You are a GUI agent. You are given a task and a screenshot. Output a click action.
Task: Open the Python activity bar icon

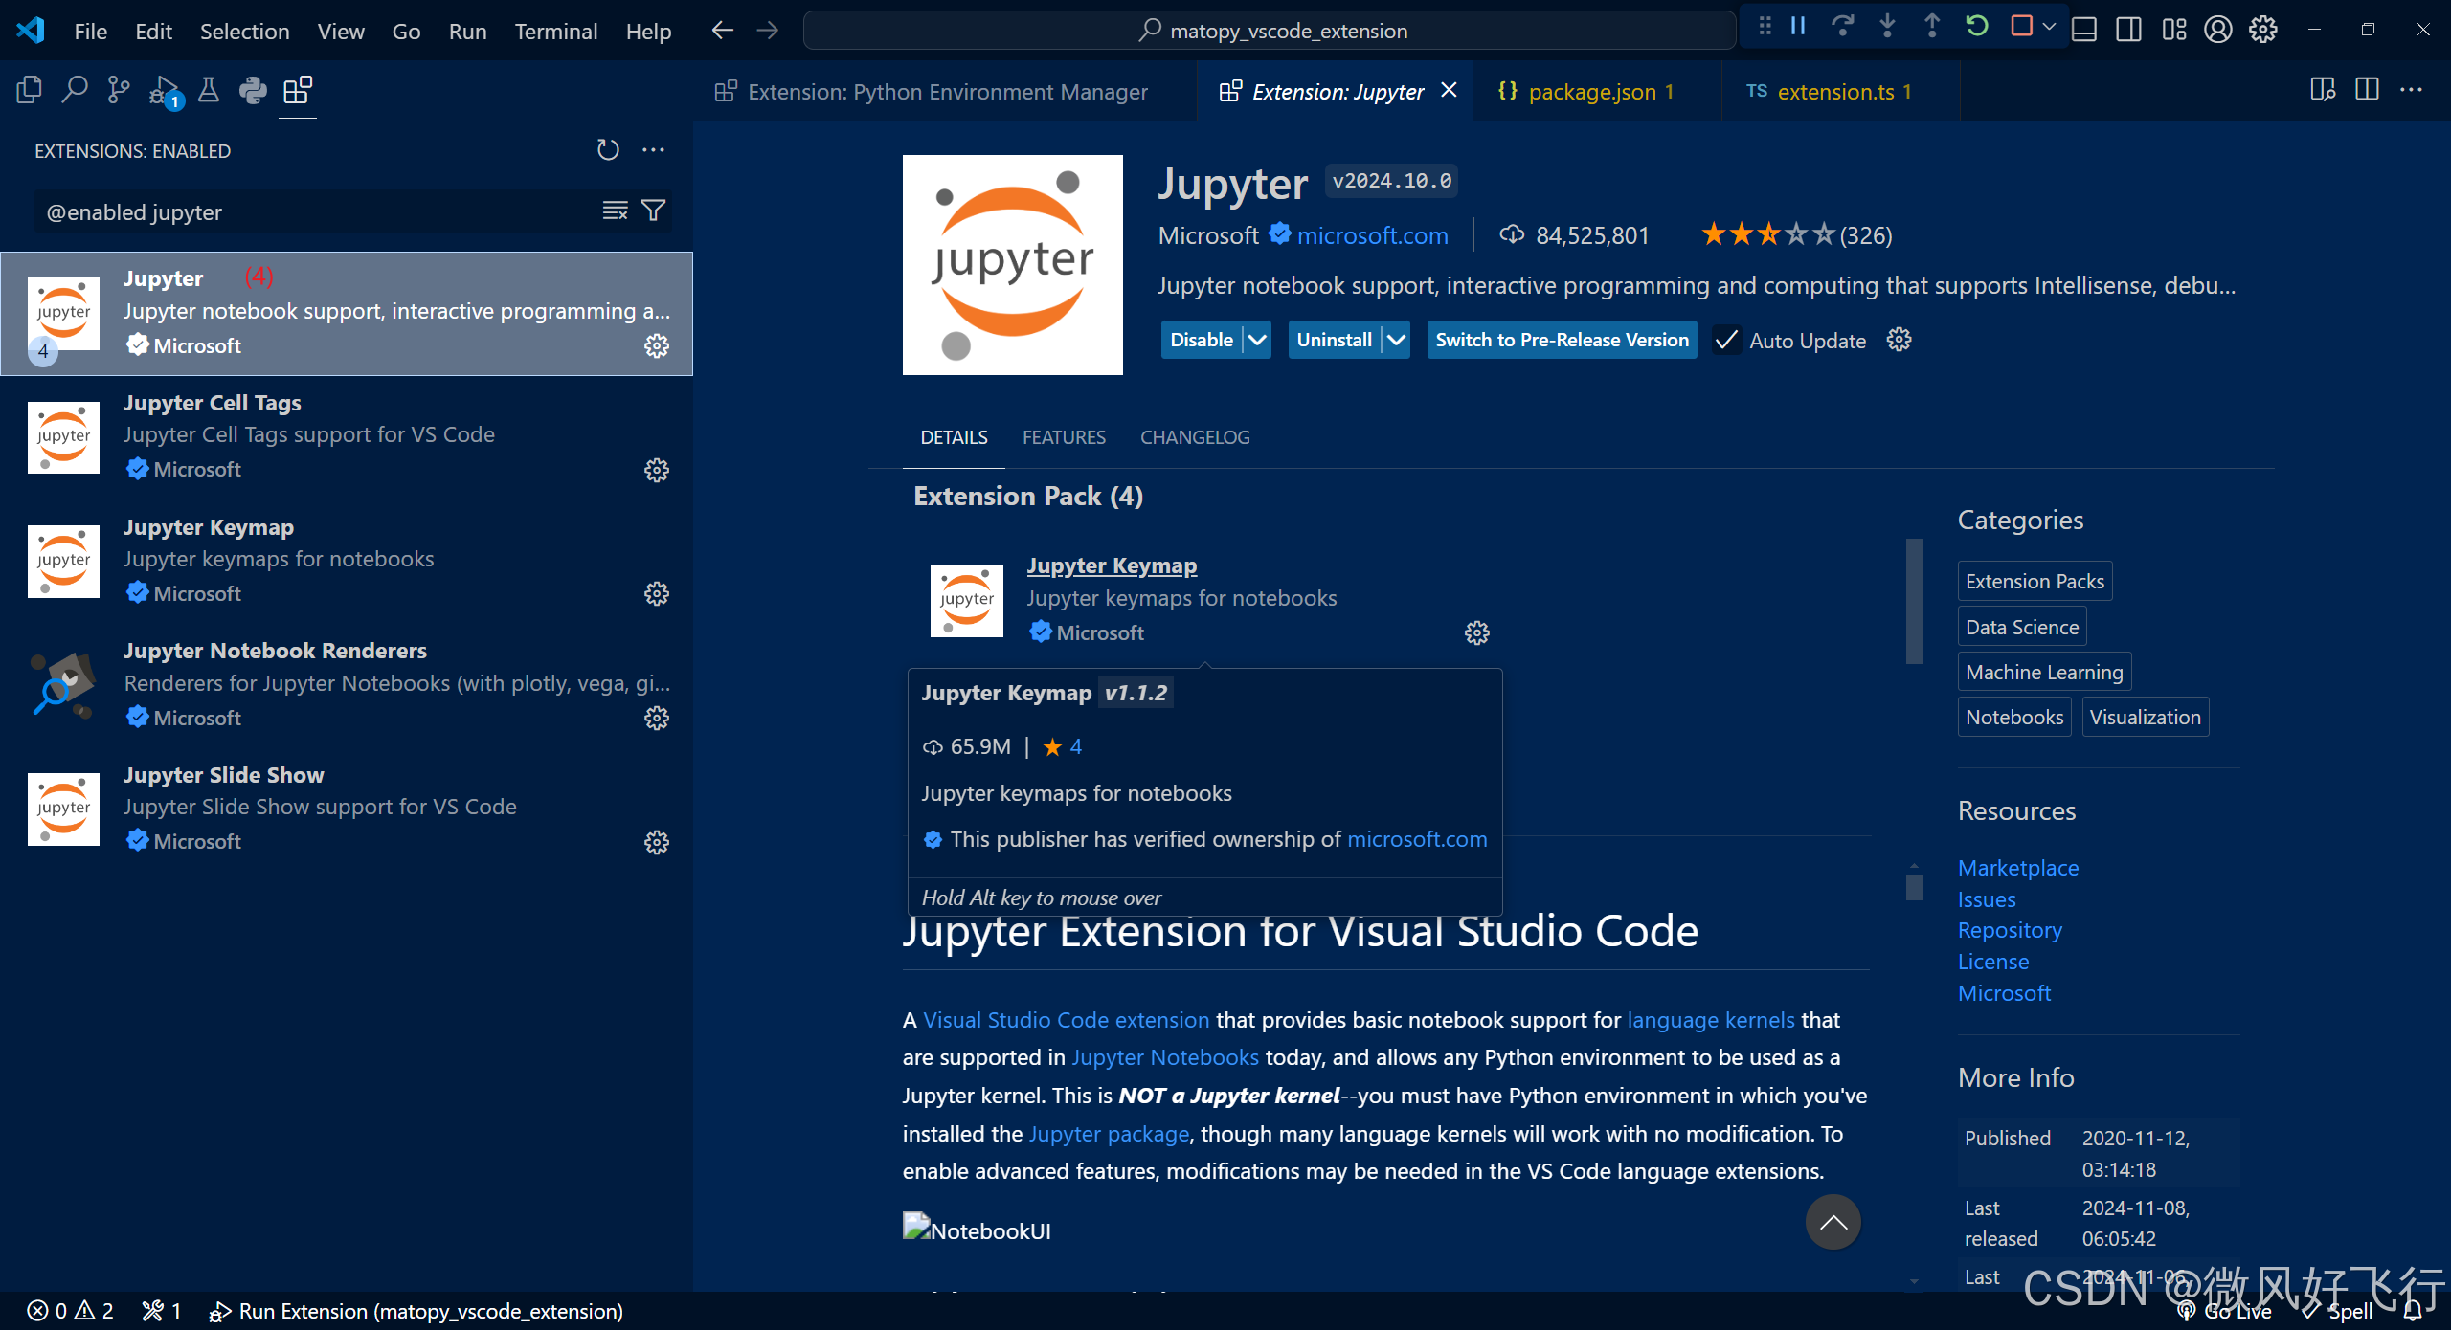253,90
